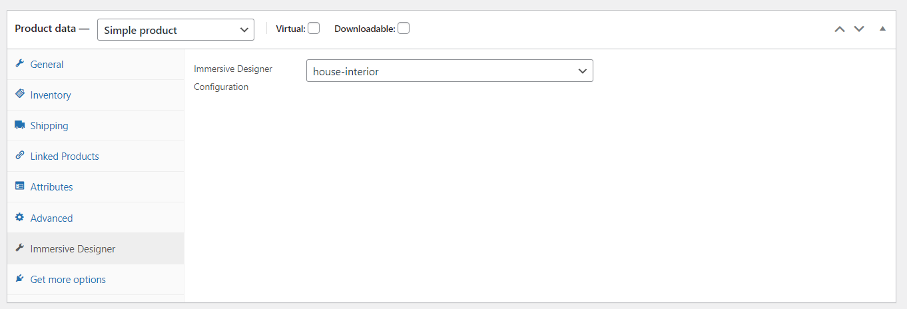The width and height of the screenshot is (907, 309).
Task: Enable the Virtual checkbox
Action: click(314, 28)
